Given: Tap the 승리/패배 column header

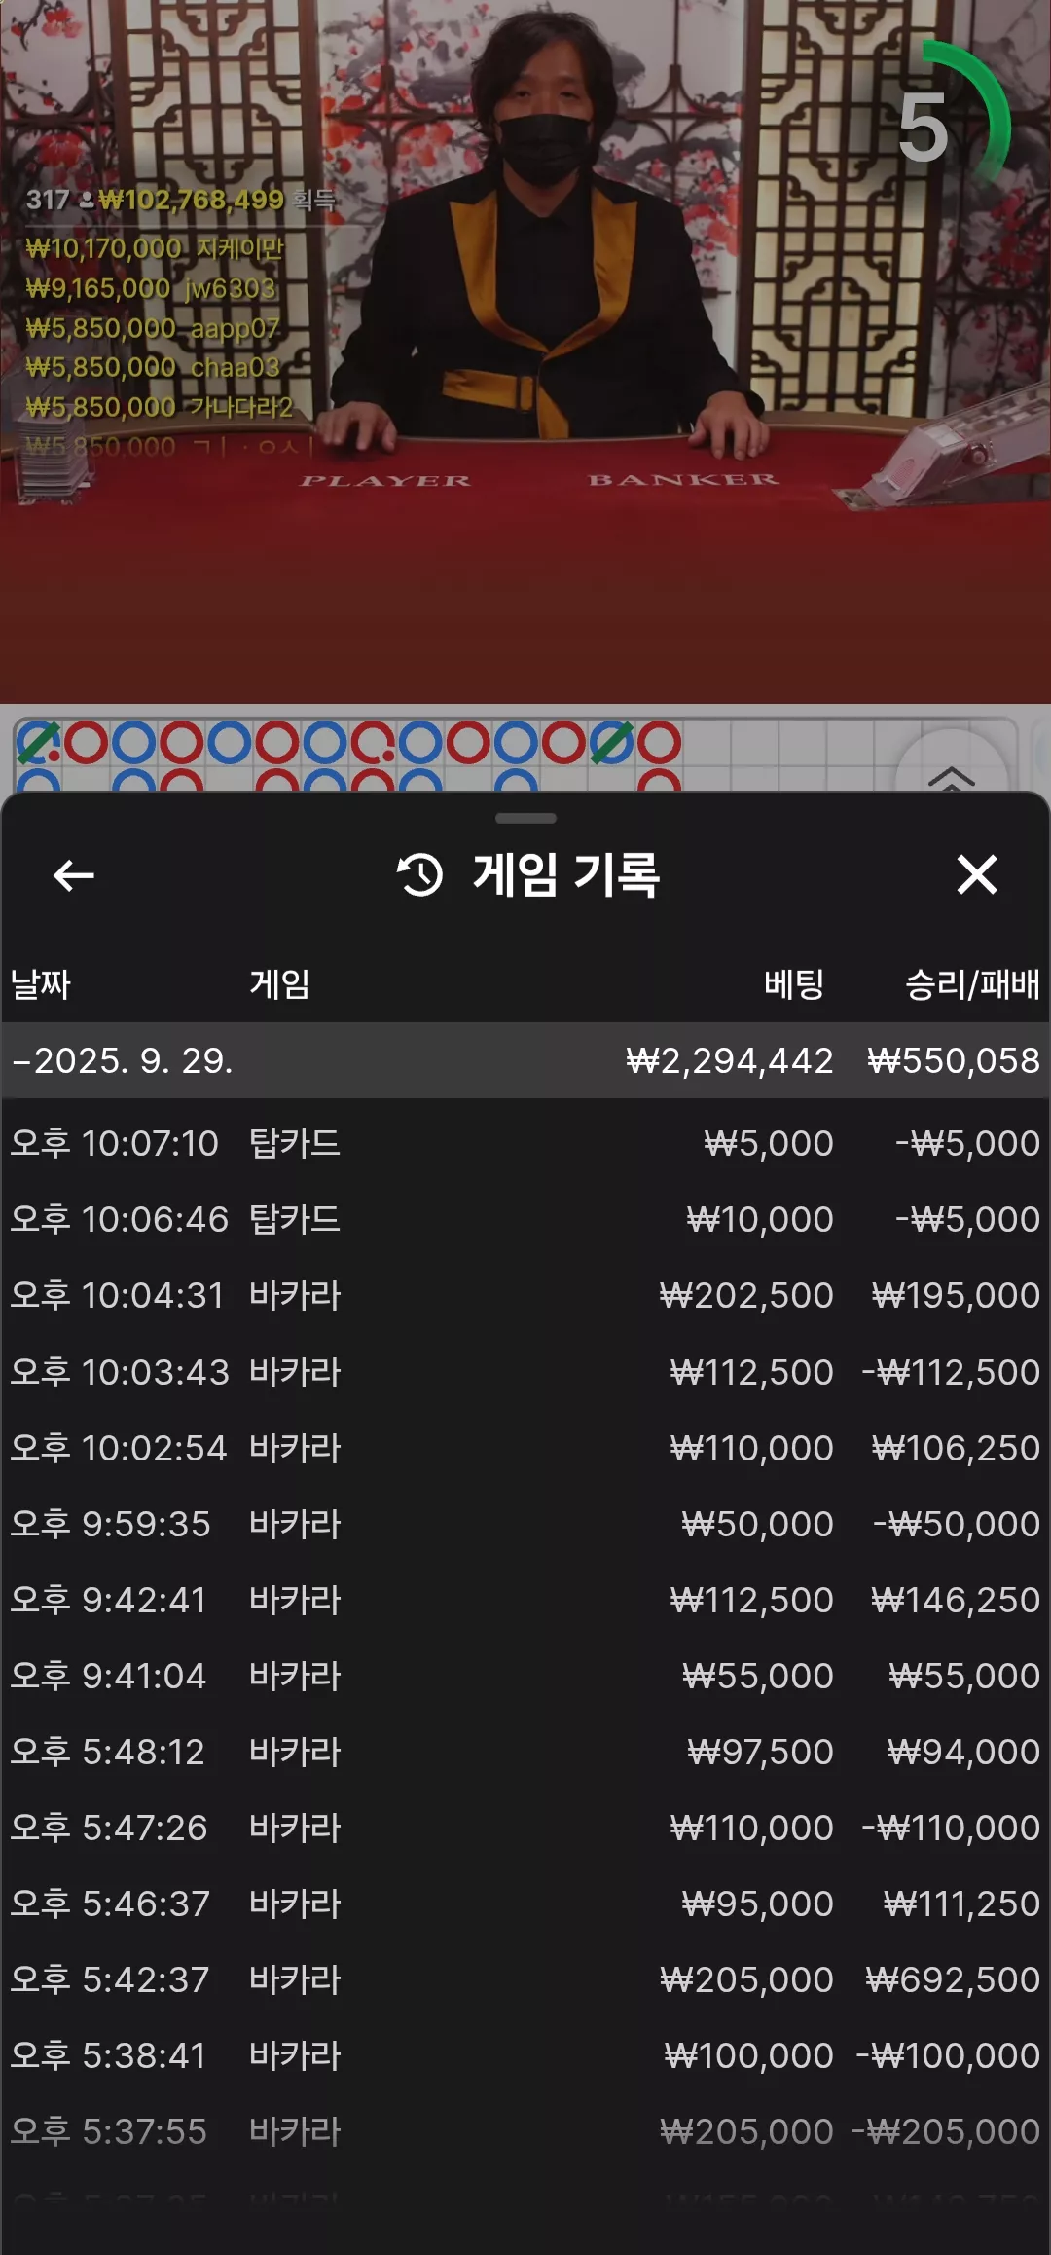Looking at the screenshot, I should [972, 984].
